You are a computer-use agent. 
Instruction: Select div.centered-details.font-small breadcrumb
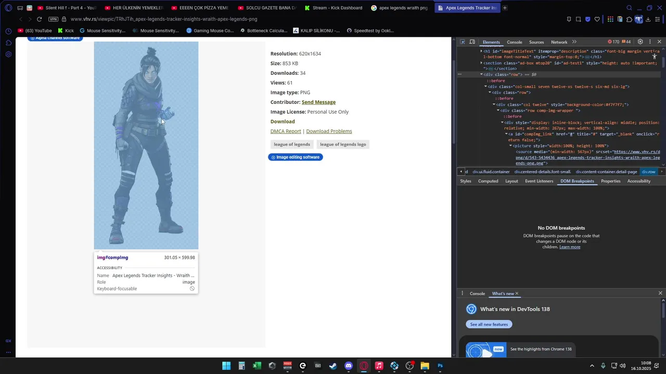543,171
